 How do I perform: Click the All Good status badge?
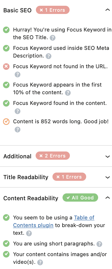(80, 198)
